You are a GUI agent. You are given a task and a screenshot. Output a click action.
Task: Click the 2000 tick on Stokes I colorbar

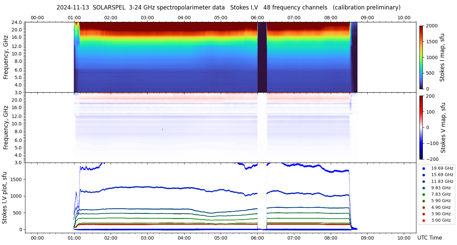coord(432,26)
